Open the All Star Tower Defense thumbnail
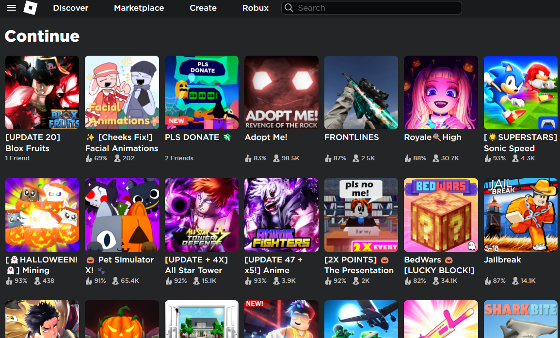The width and height of the screenshot is (560, 338). (202, 215)
